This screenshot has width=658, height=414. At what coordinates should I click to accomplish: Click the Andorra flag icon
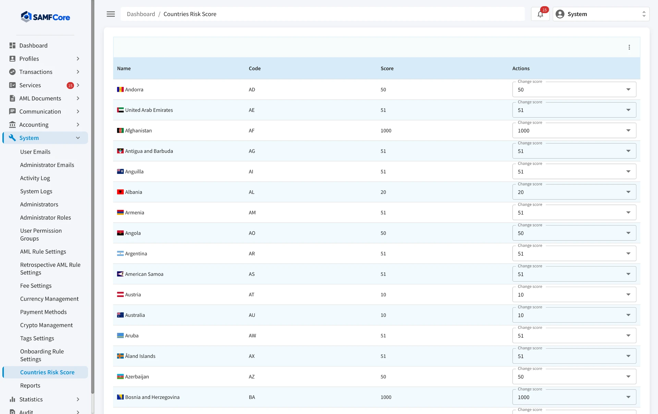(x=120, y=90)
